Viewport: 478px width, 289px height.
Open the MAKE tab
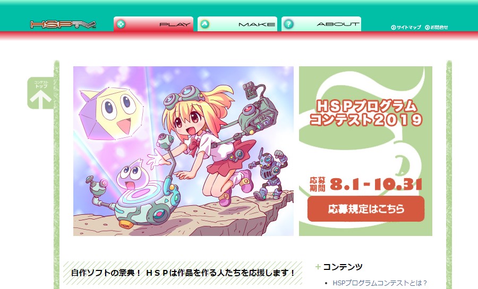[x=237, y=24]
